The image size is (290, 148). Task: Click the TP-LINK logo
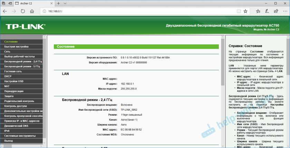pyautogui.click(x=25, y=27)
